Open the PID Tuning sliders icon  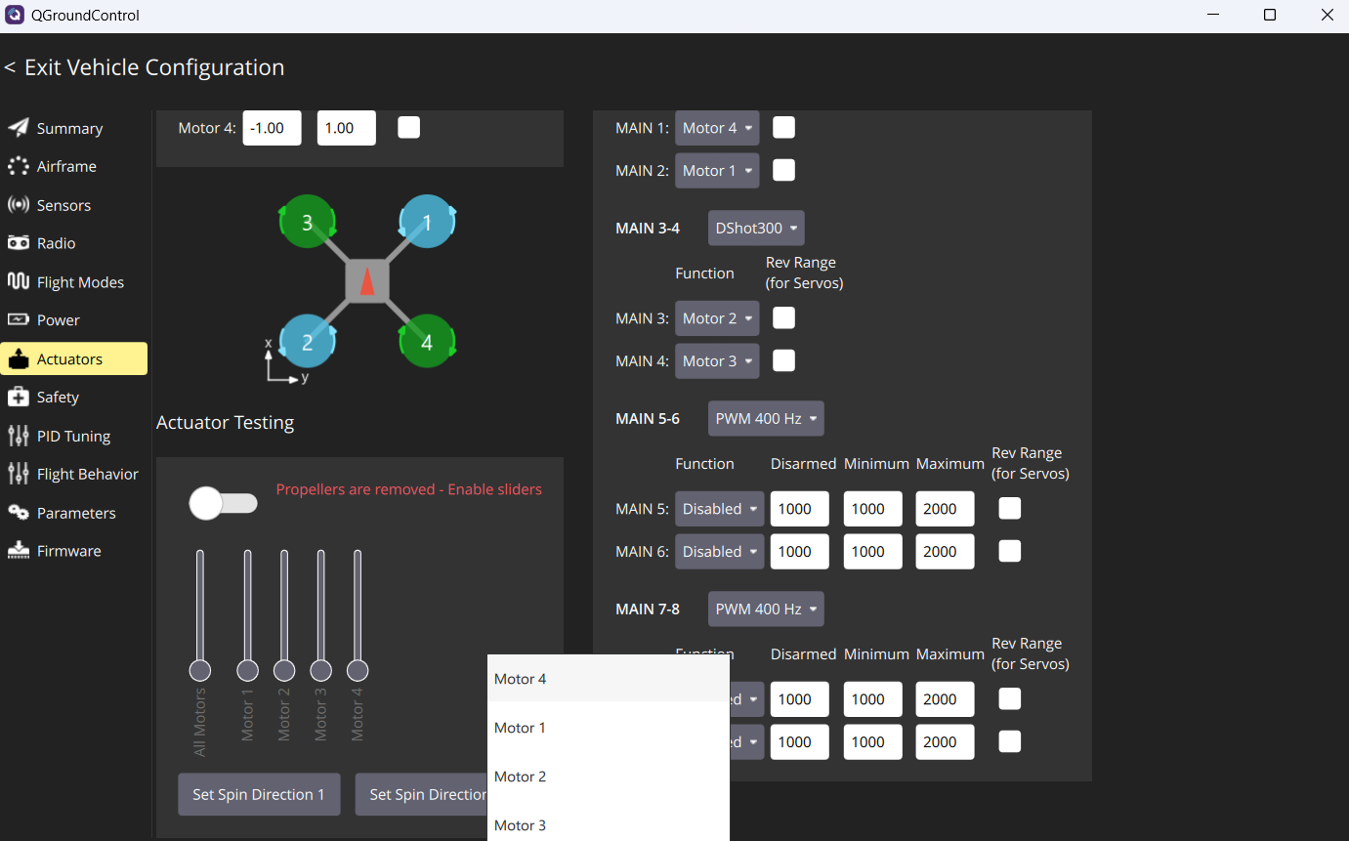click(x=19, y=436)
